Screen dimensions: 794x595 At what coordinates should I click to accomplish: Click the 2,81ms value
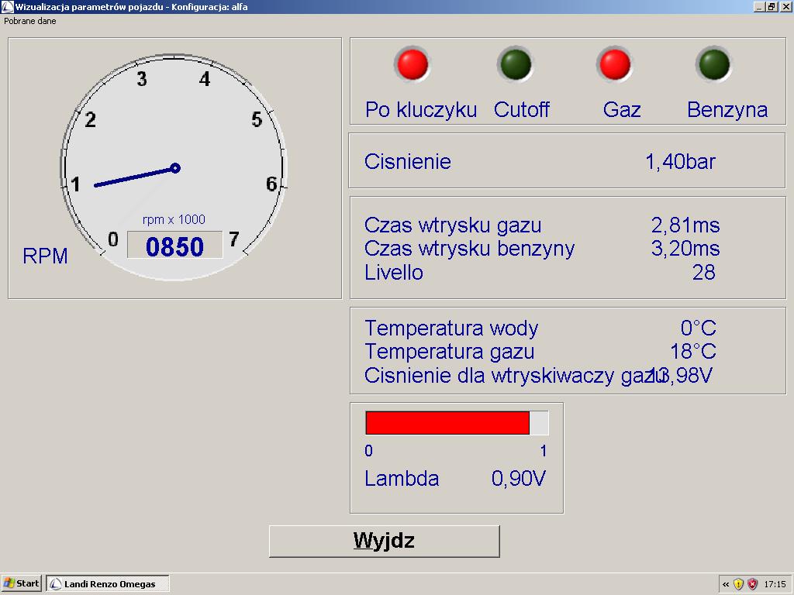(685, 225)
